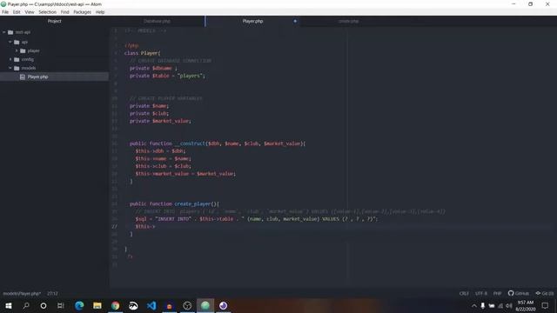
Task: Open Windows notification center
Action: click(x=546, y=305)
